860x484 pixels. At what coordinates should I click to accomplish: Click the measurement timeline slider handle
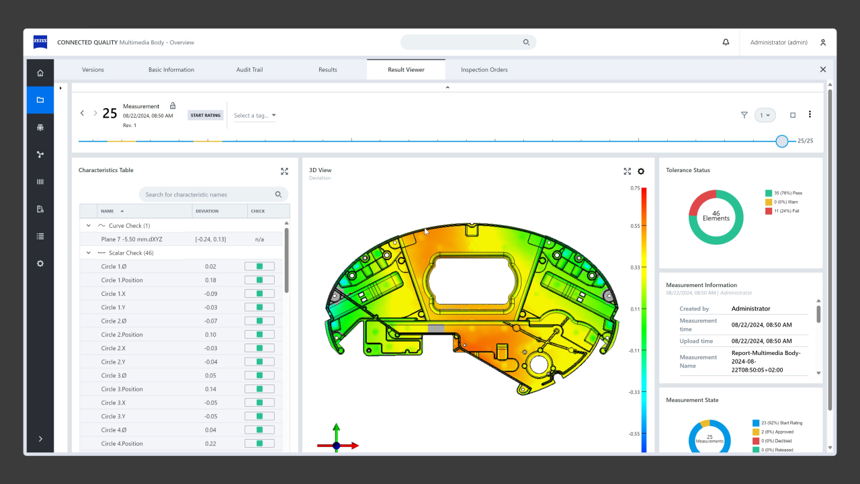pyautogui.click(x=782, y=141)
